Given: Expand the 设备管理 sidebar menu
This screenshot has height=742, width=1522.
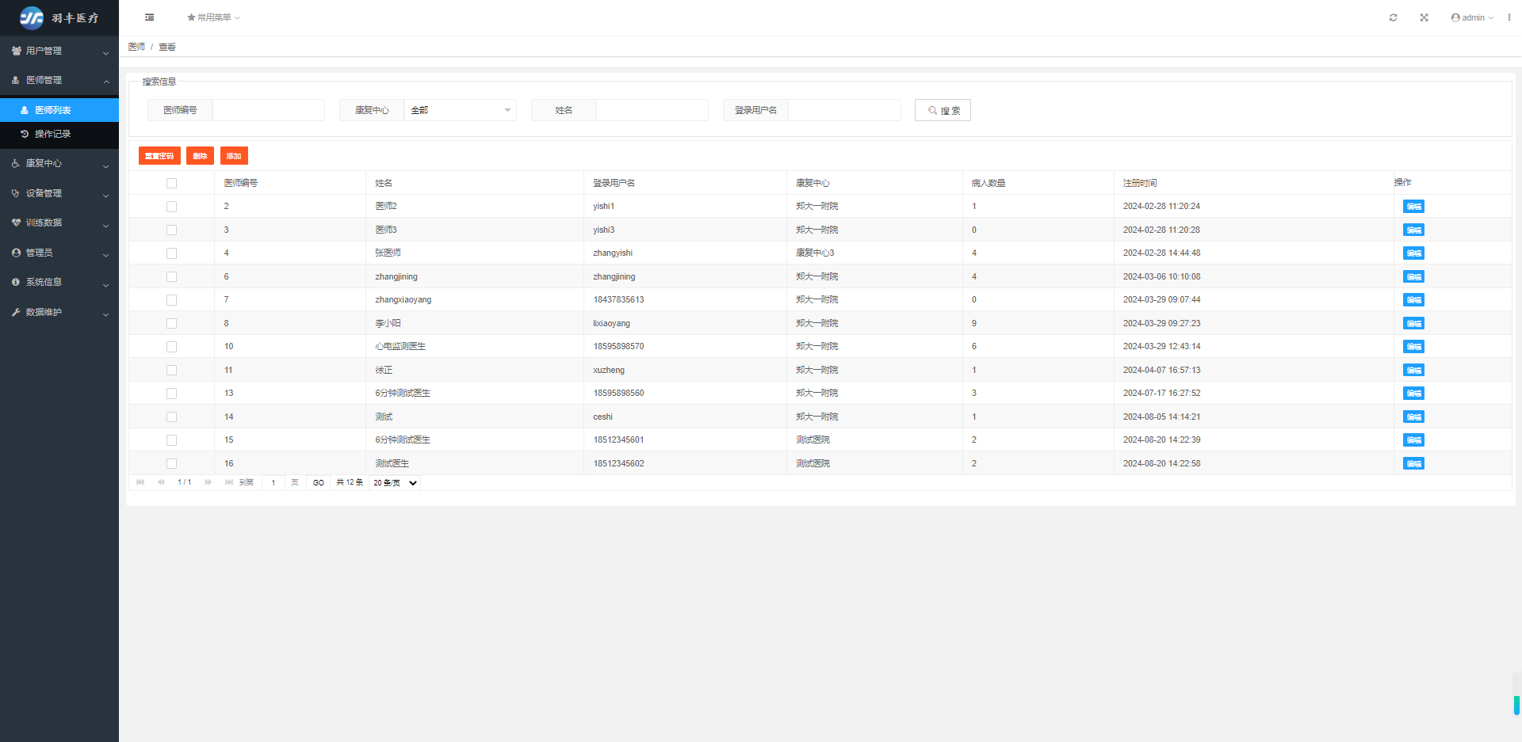Looking at the screenshot, I should (x=59, y=193).
